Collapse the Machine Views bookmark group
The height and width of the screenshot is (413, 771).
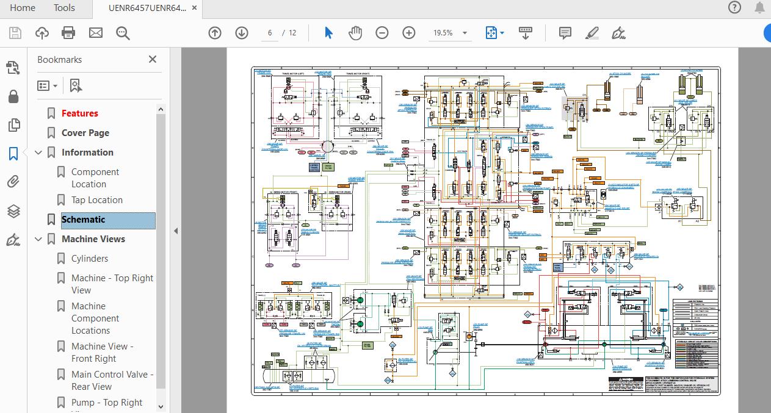[38, 239]
